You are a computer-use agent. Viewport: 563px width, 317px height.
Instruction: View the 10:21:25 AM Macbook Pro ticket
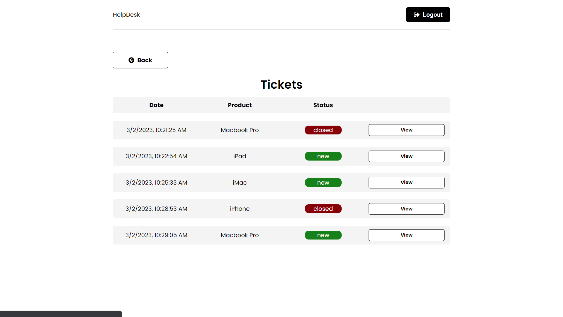point(406,130)
